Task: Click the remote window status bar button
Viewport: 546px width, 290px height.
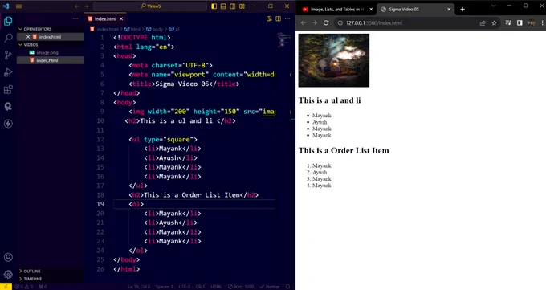Action: click(6, 287)
